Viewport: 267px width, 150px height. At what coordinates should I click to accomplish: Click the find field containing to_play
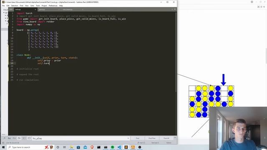point(81,138)
